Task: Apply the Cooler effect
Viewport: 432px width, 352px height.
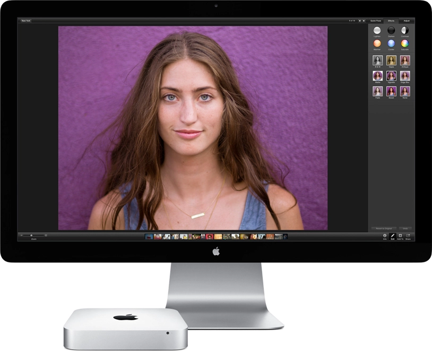Action: click(x=391, y=43)
